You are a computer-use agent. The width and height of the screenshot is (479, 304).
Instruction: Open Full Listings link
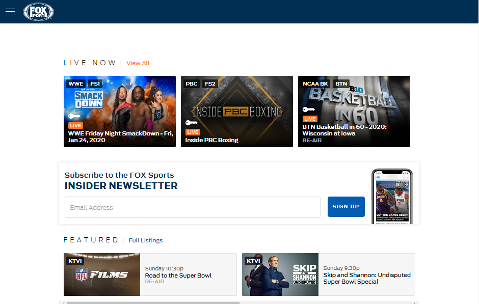145,240
